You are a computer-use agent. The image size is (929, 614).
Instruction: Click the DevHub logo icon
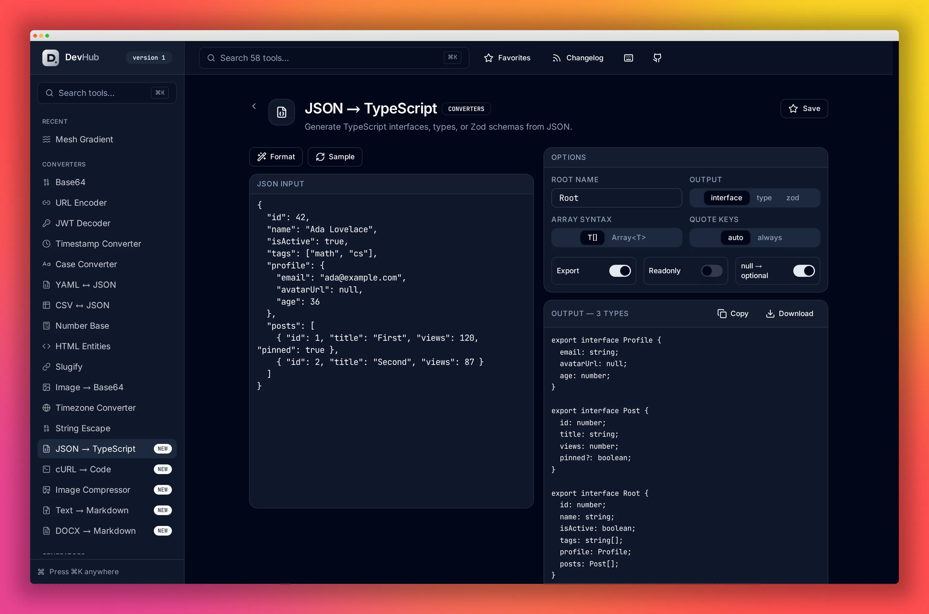51,58
